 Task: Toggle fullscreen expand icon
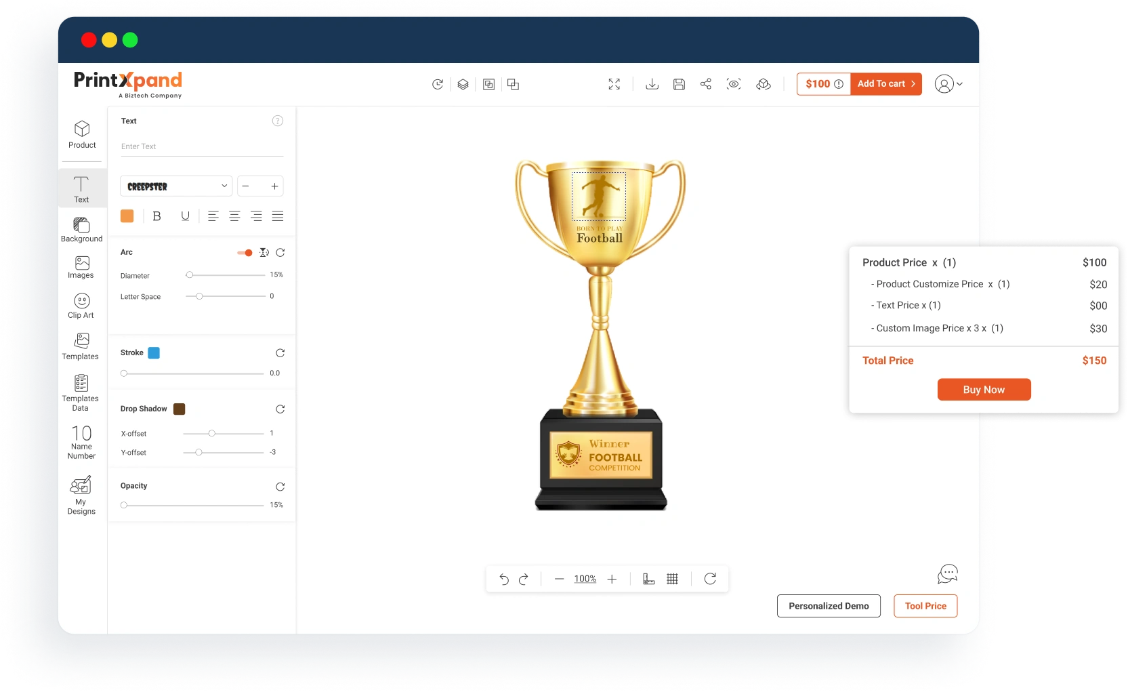click(x=614, y=84)
